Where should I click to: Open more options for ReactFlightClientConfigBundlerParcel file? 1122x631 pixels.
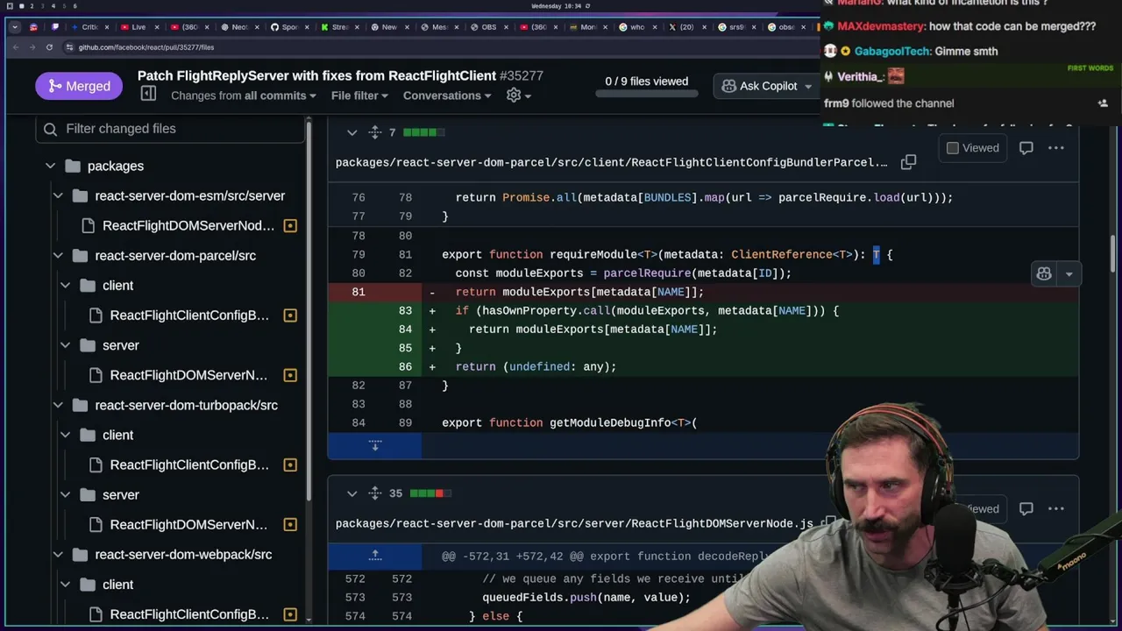[1056, 148]
